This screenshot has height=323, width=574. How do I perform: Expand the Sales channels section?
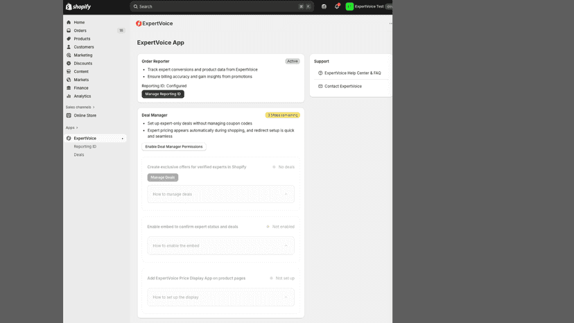tap(80, 107)
